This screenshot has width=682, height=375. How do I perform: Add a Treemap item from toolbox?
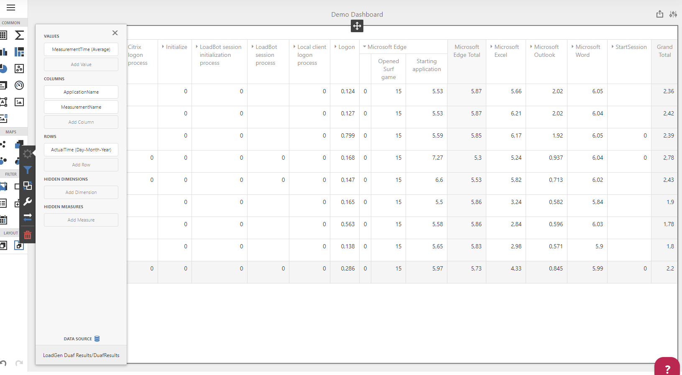coord(19,52)
